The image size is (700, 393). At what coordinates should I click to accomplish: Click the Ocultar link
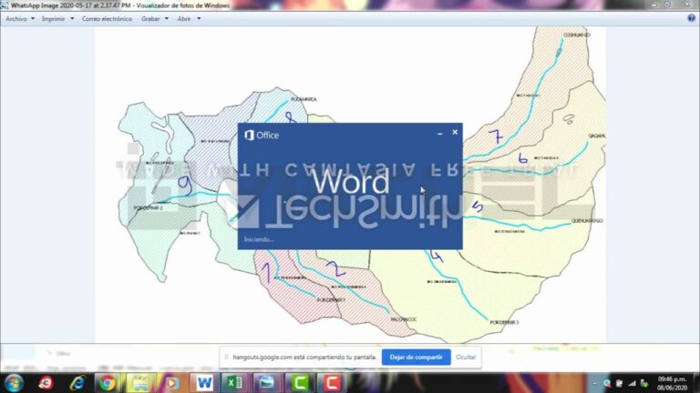pyautogui.click(x=466, y=357)
